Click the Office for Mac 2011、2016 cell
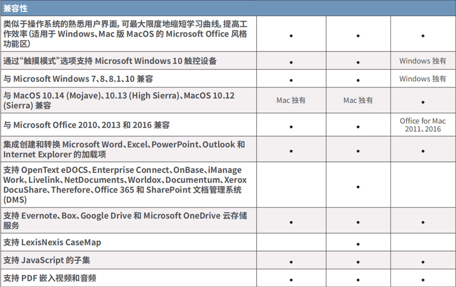Viewport: 456px width, 287px height. click(x=423, y=125)
